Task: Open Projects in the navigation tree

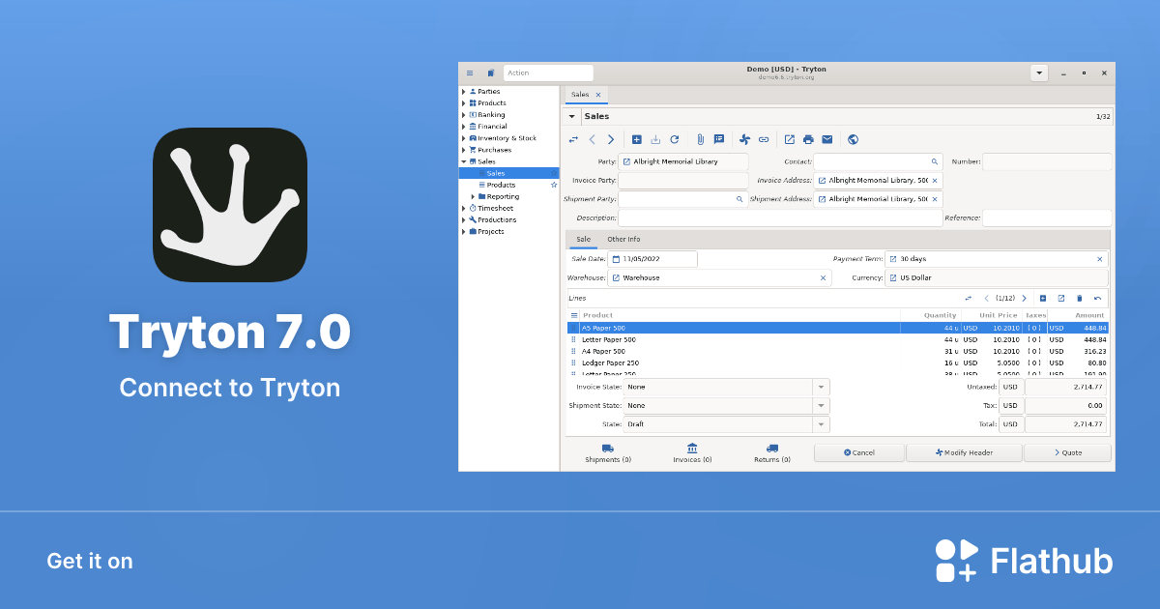Action: (490, 232)
